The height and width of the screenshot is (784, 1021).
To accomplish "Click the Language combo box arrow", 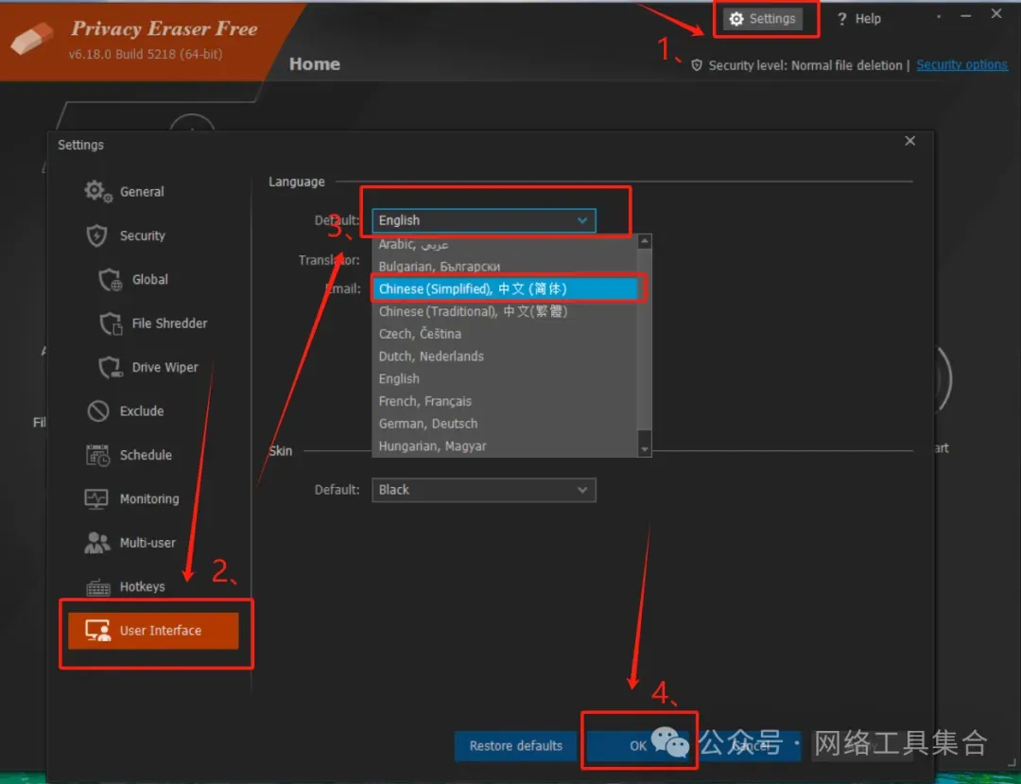I will click(582, 220).
